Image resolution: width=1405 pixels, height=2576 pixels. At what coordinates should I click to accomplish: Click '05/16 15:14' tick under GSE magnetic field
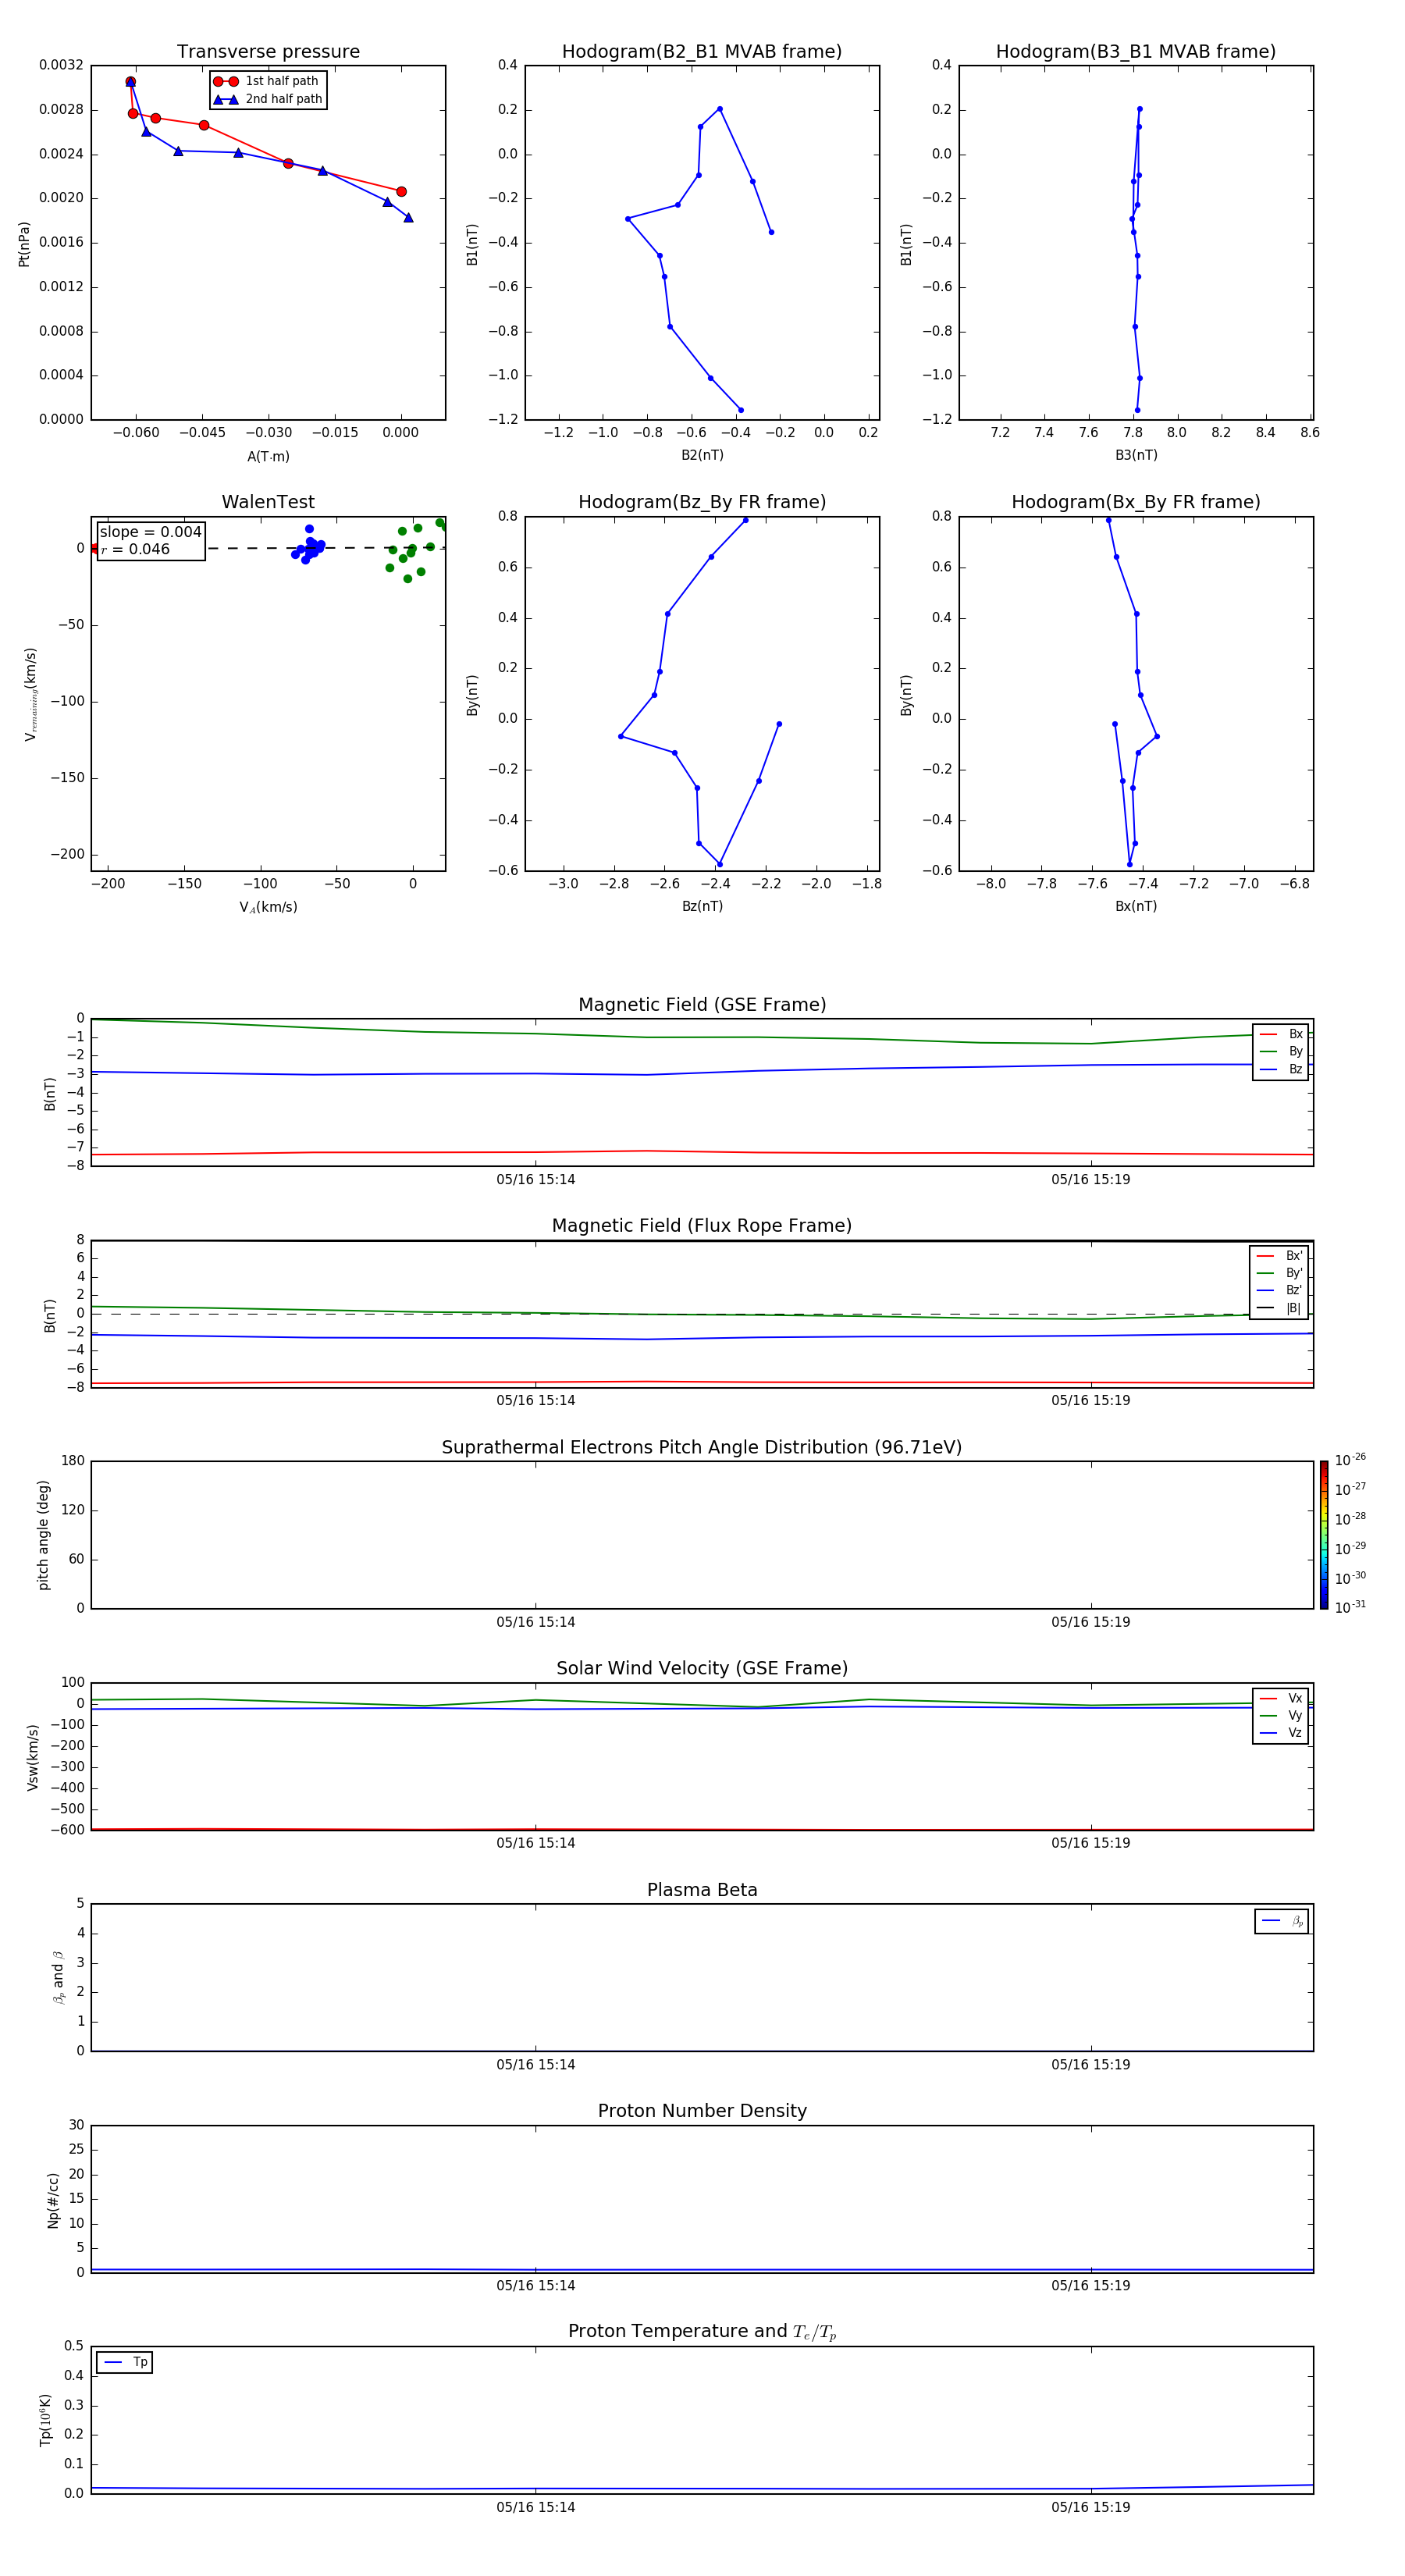pyautogui.click(x=535, y=1180)
